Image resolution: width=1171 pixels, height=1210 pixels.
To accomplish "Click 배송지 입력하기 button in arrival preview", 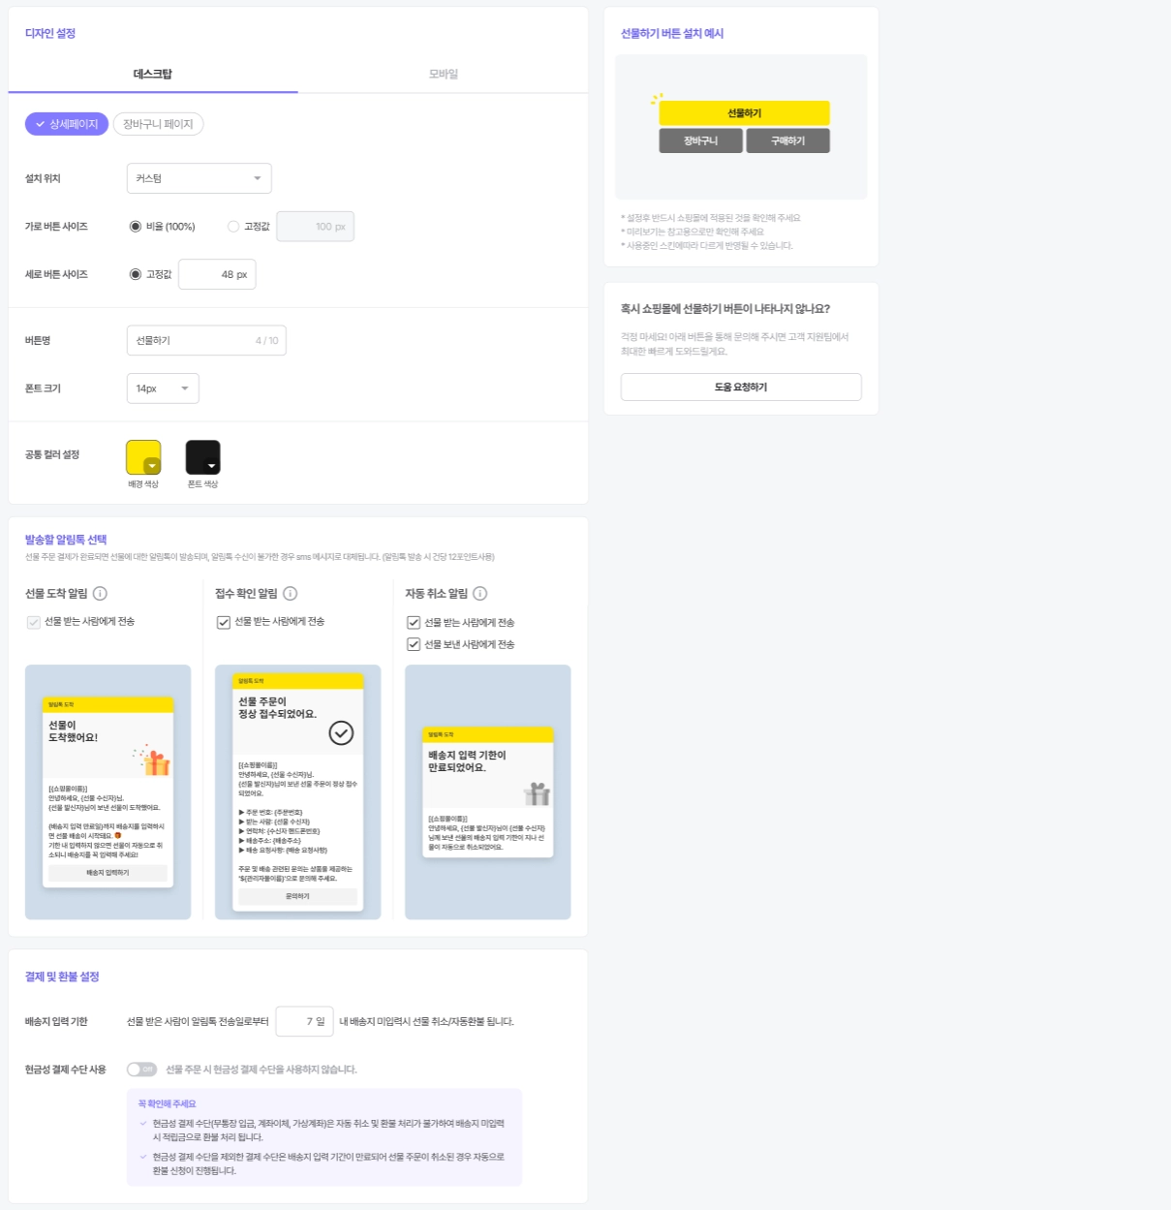I will coord(108,873).
